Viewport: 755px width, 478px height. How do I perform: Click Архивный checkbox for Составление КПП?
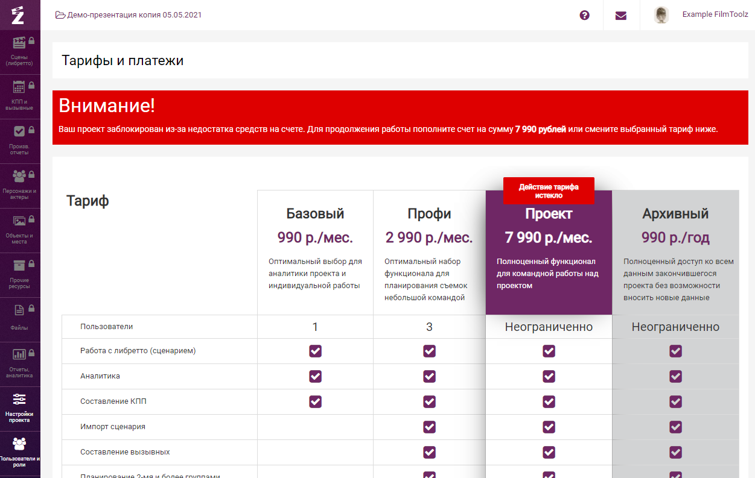[675, 401]
